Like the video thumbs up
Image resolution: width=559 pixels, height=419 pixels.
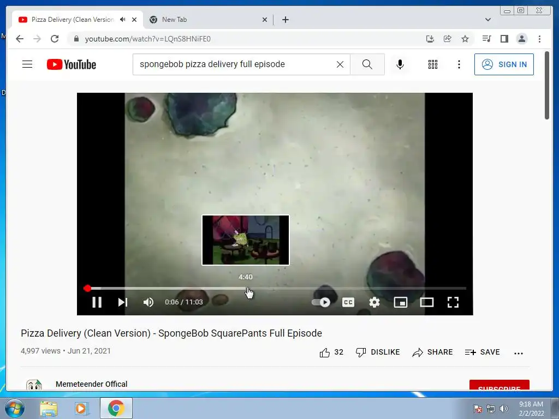[331, 352]
